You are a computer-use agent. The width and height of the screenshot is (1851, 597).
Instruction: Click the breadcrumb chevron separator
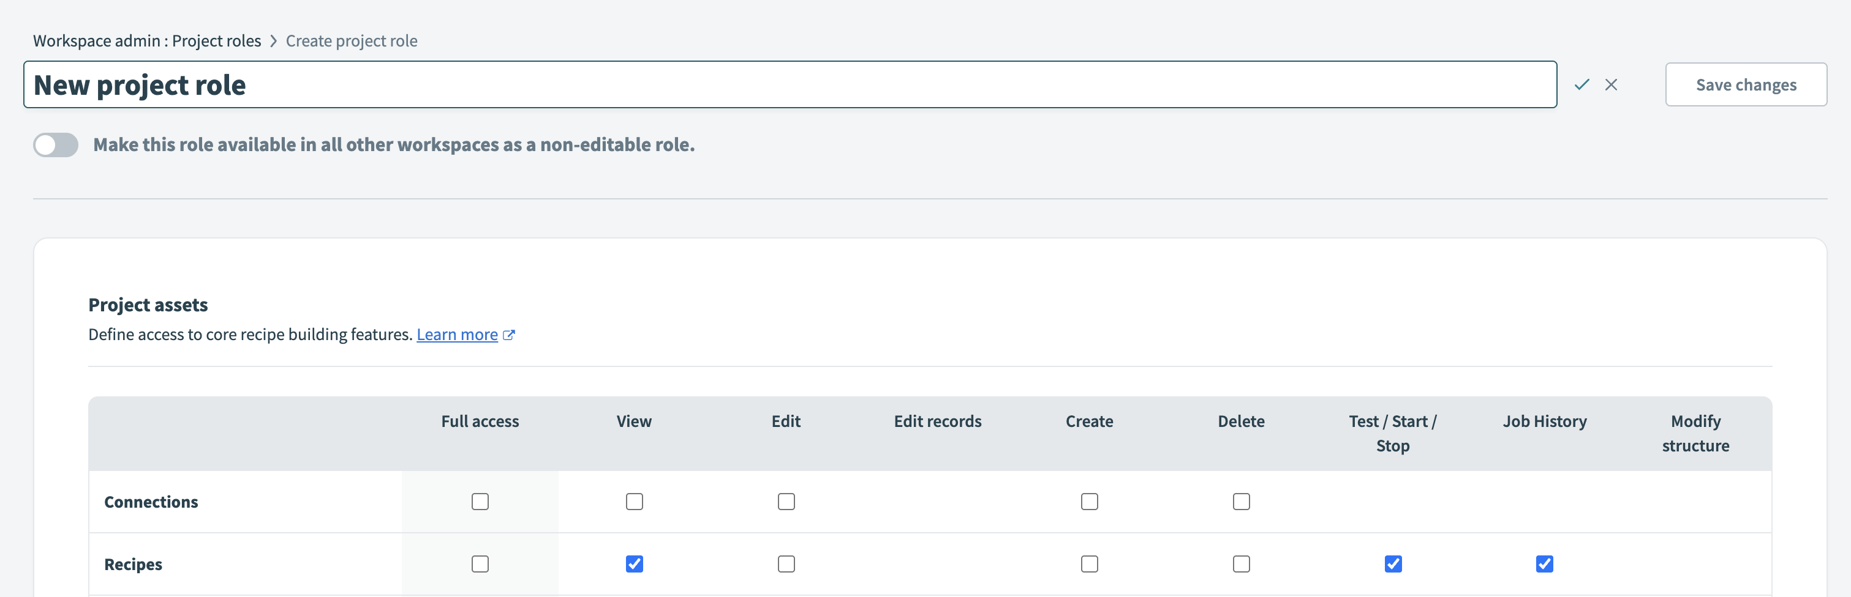(274, 41)
